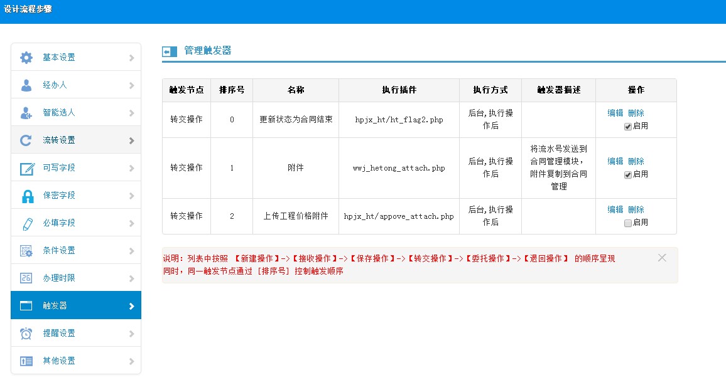Delete the 上传工程价格附件 trigger
726x385 pixels.
(x=636, y=209)
